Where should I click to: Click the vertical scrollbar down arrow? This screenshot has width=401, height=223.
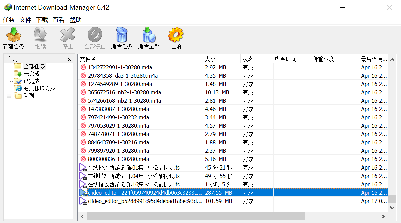tap(392, 208)
